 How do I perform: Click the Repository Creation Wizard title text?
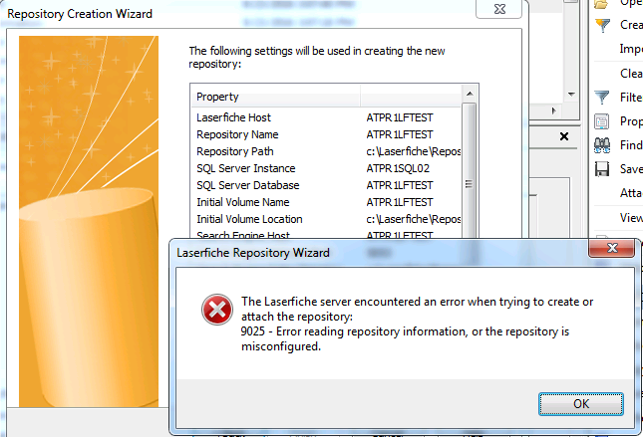click(x=80, y=14)
